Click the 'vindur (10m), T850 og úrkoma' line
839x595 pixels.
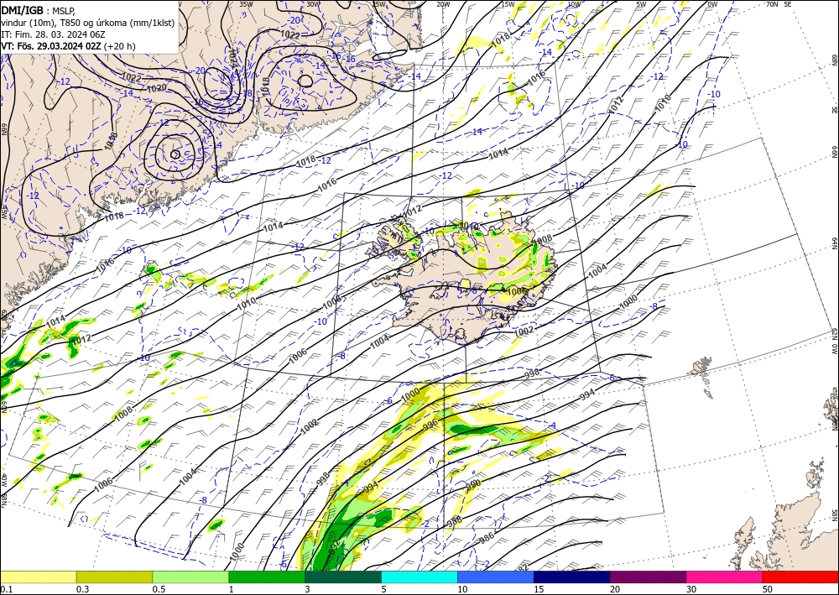[x=88, y=23]
